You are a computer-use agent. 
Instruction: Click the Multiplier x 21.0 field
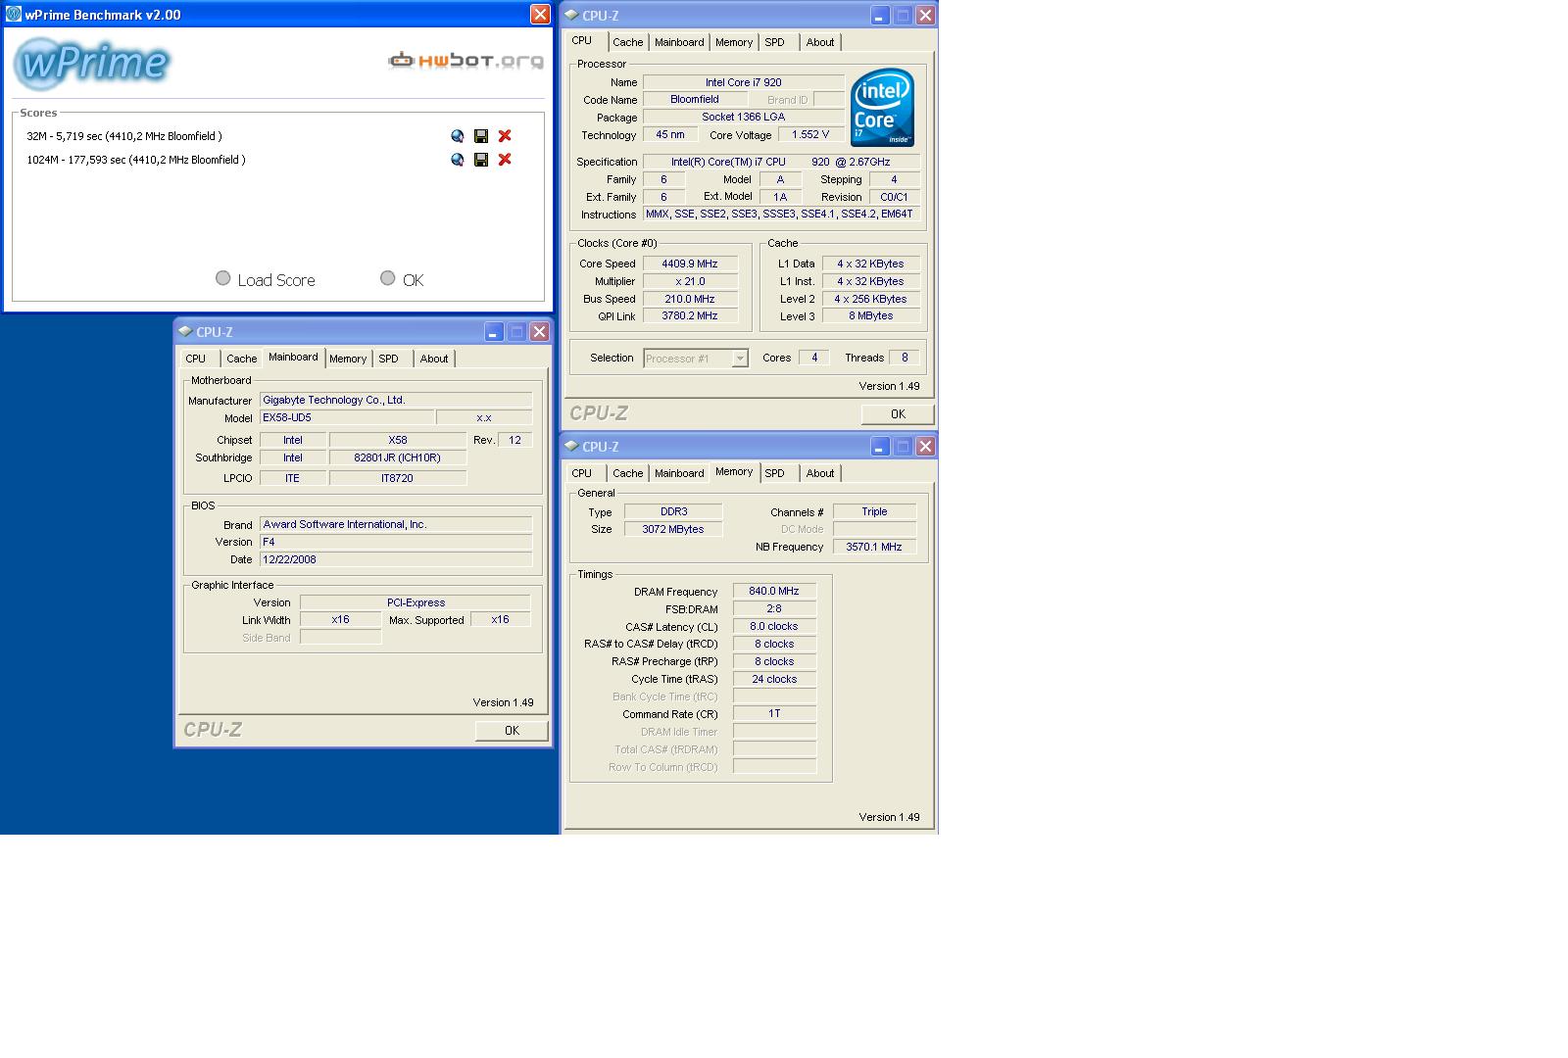690,281
